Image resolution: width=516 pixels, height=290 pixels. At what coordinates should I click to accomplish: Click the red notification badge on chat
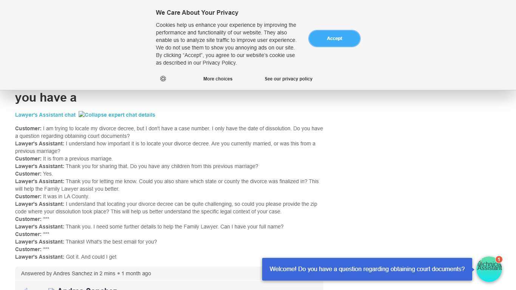tap(499, 259)
